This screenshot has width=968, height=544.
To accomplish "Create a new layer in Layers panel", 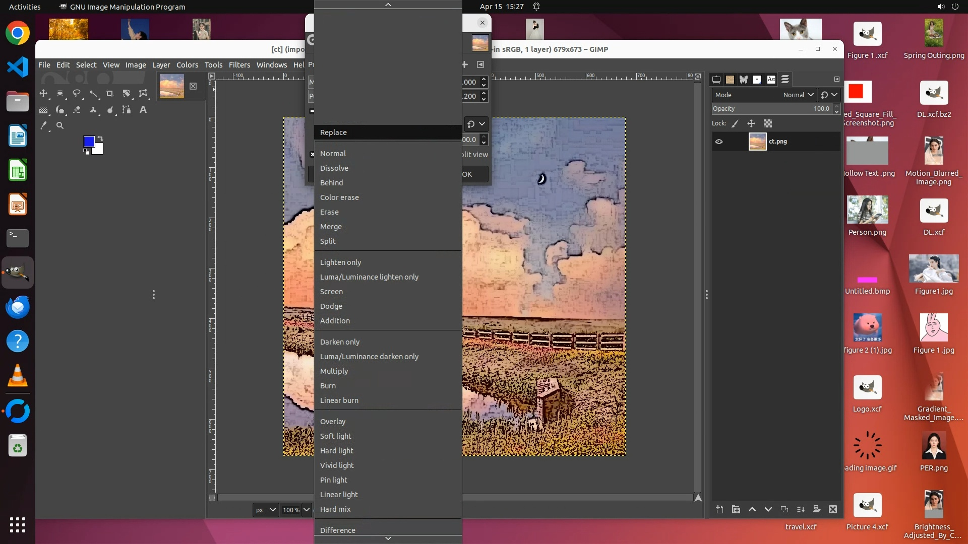I will pyautogui.click(x=719, y=510).
